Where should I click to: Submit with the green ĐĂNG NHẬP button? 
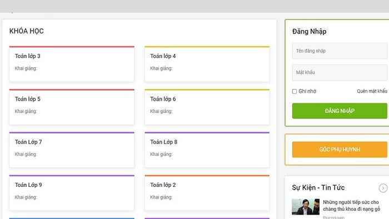340,111
